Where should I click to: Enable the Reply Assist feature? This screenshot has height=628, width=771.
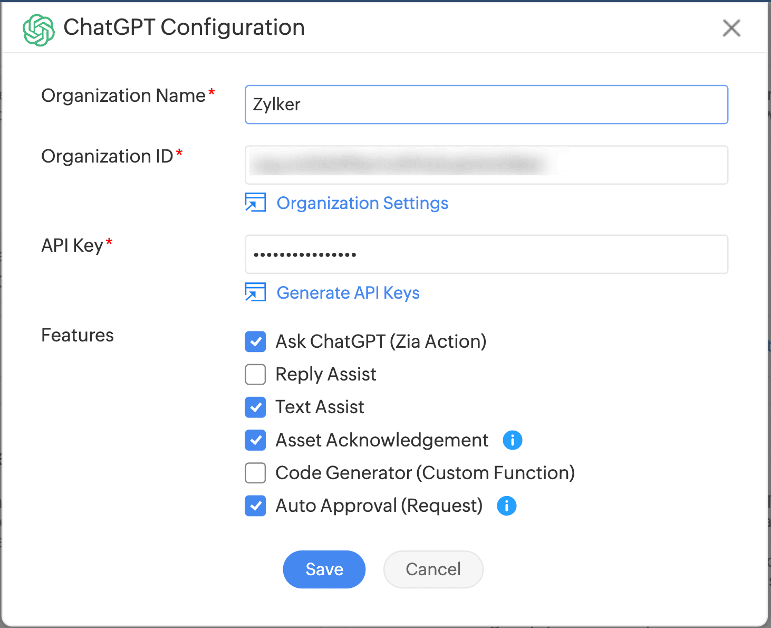tap(255, 374)
